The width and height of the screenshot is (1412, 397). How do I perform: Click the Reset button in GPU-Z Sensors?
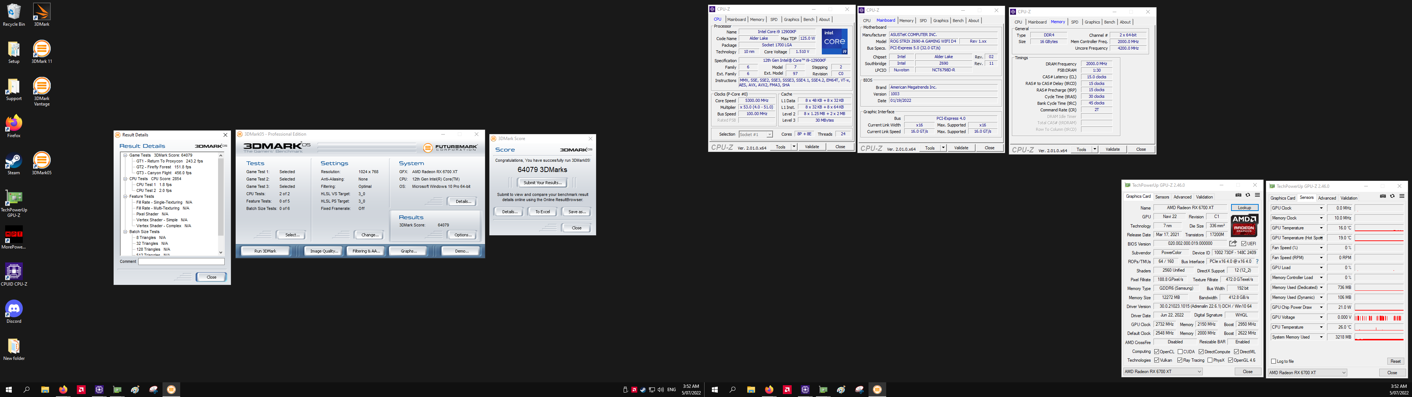pos(1395,361)
